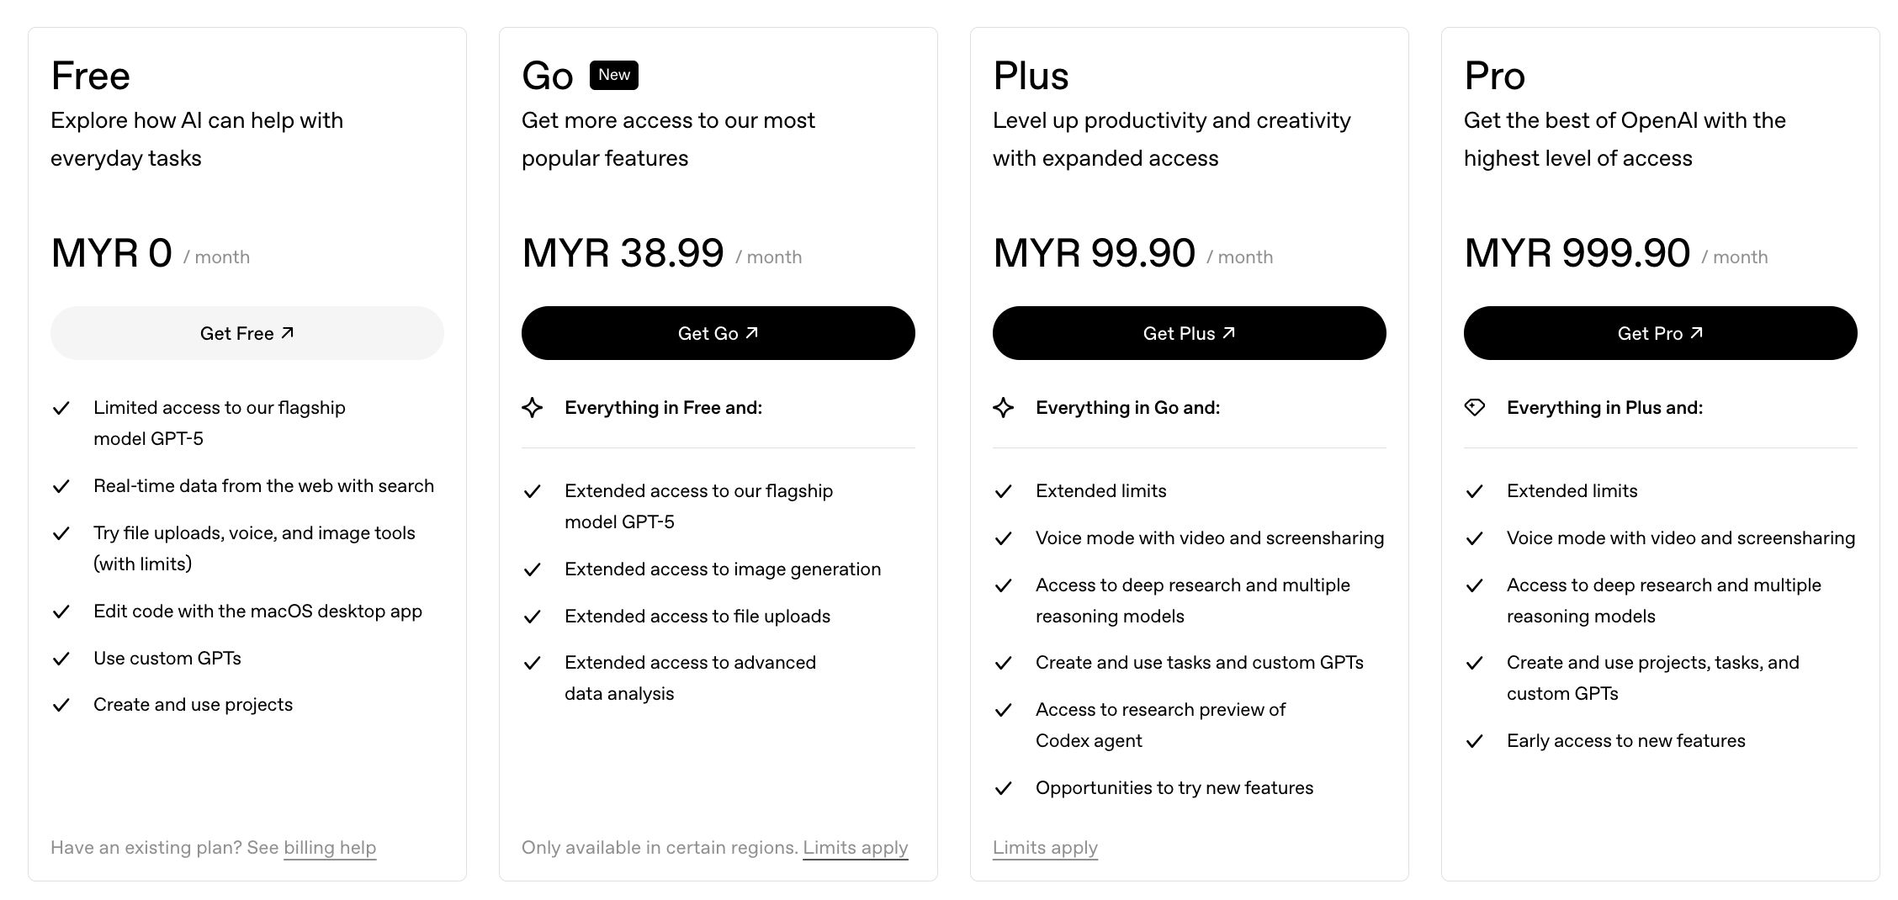Click the Get Free button
The height and width of the screenshot is (900, 1898).
[247, 333]
